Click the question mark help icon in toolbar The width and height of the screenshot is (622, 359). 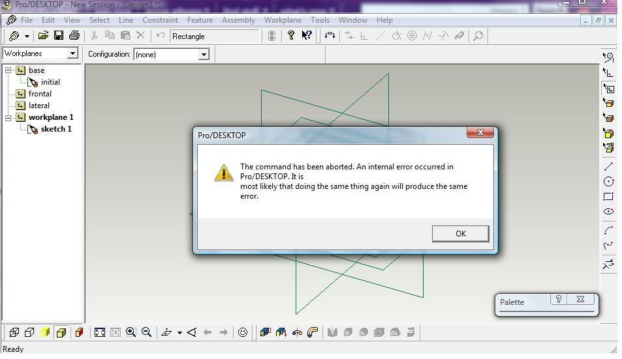tap(291, 36)
